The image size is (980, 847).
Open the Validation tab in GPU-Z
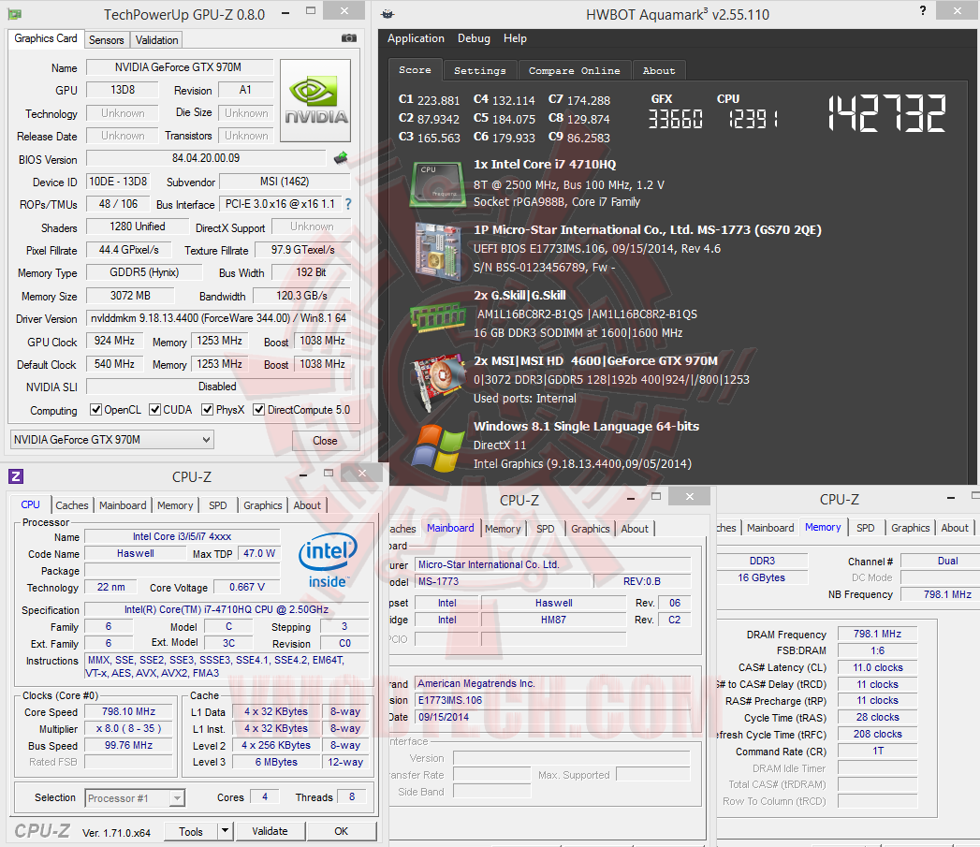point(156,40)
